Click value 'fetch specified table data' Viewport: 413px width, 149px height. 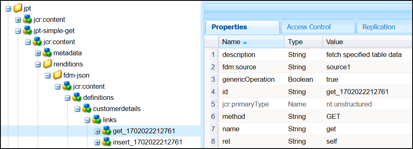pos(364,54)
